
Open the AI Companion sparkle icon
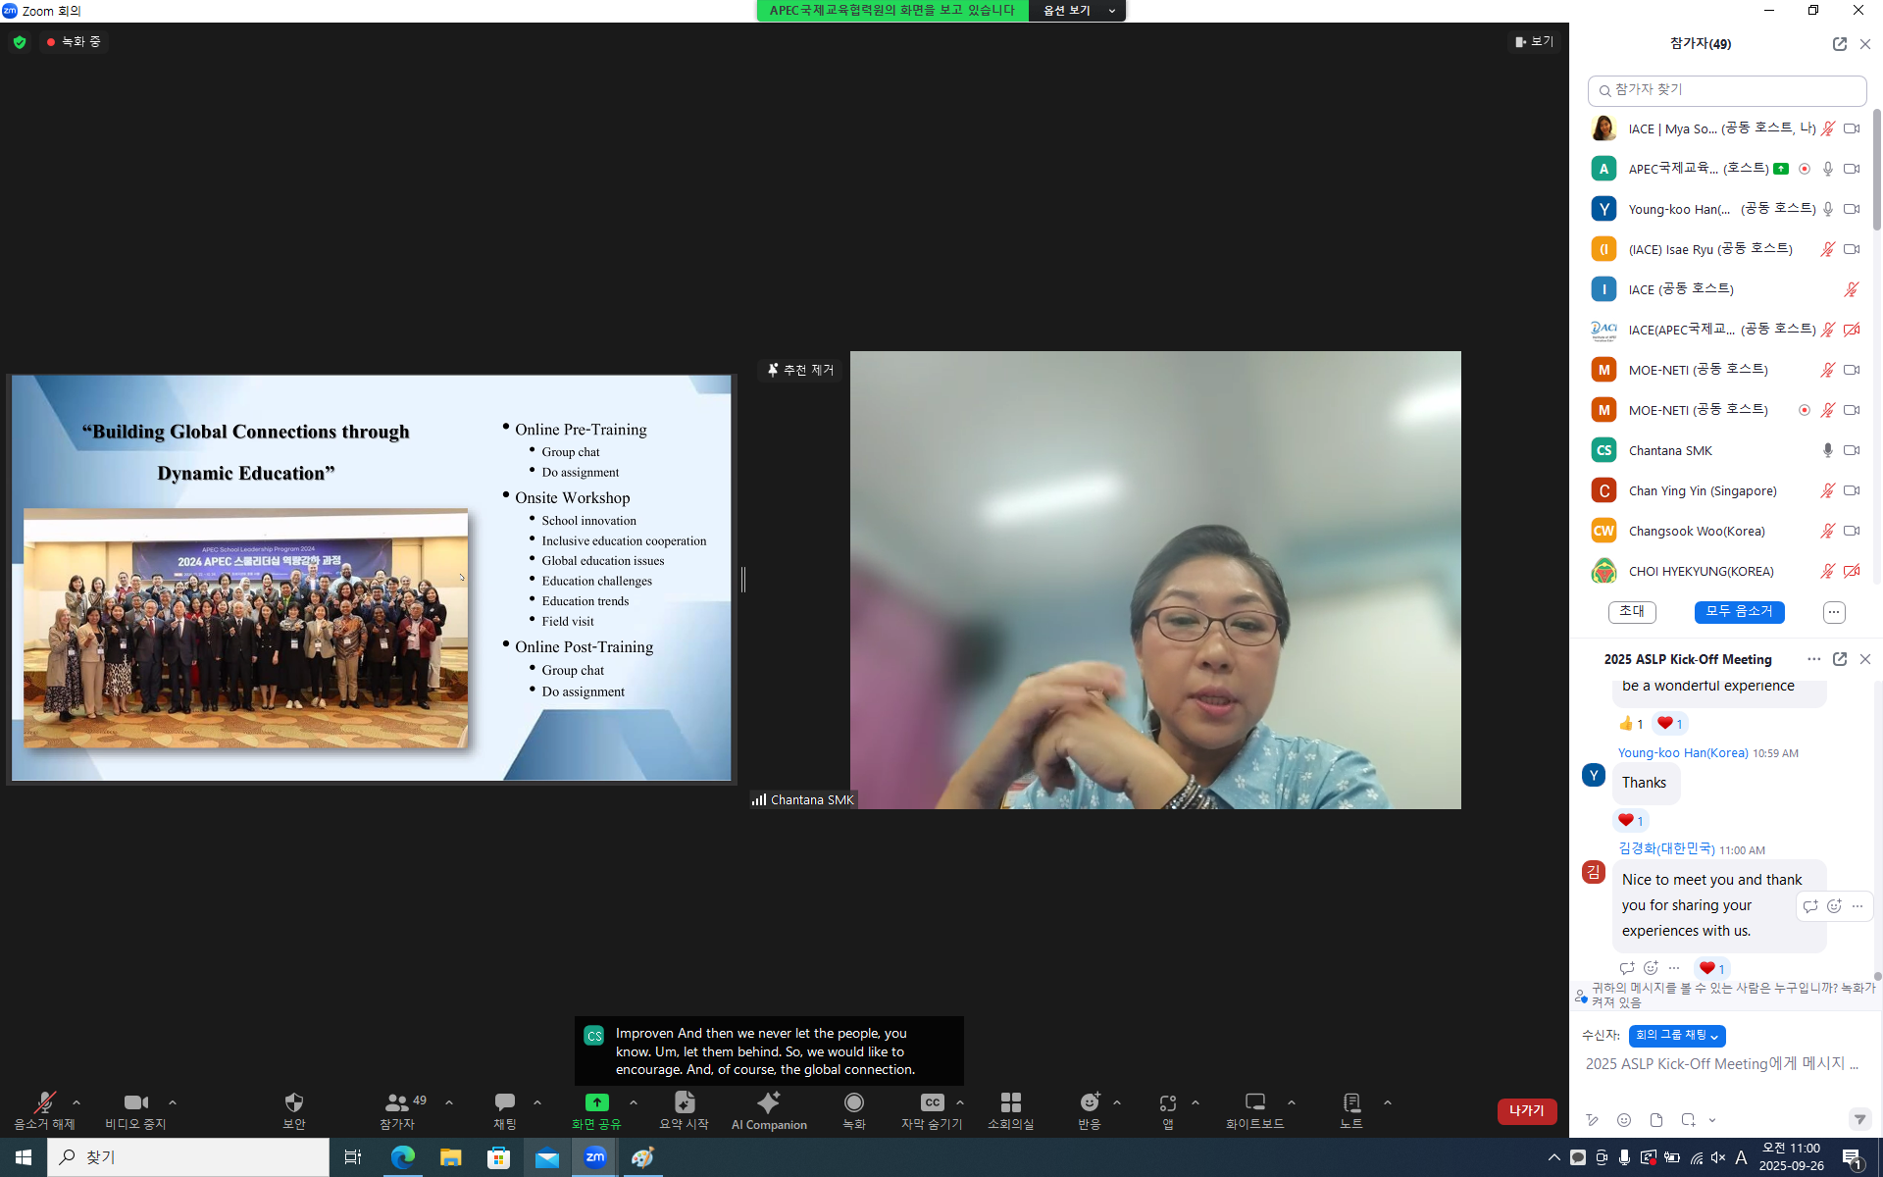tap(769, 1103)
